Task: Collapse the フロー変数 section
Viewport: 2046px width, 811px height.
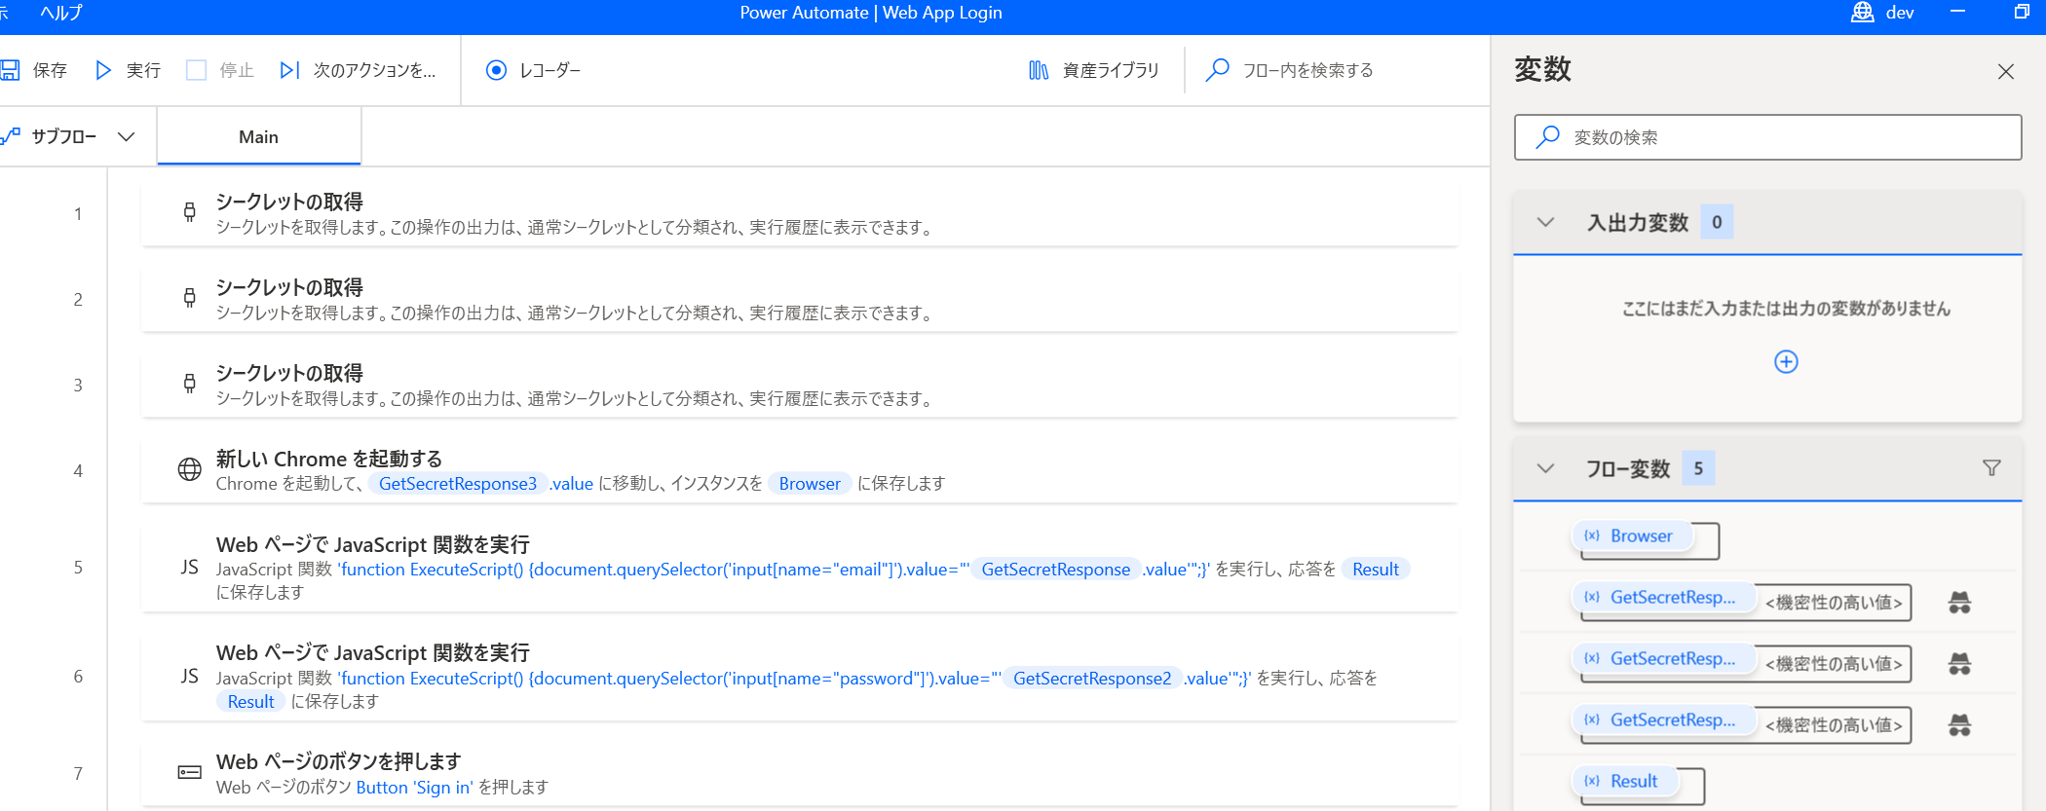Action: [1545, 468]
